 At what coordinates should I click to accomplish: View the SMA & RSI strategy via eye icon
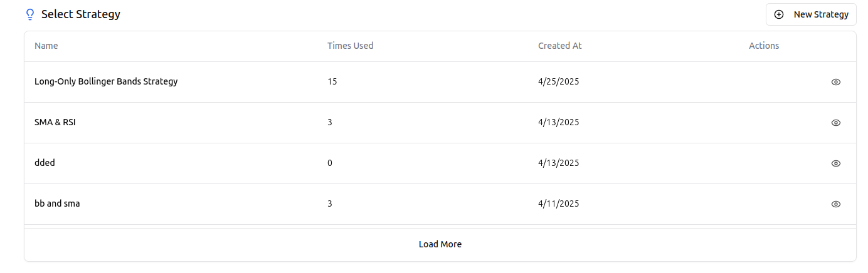(x=835, y=123)
